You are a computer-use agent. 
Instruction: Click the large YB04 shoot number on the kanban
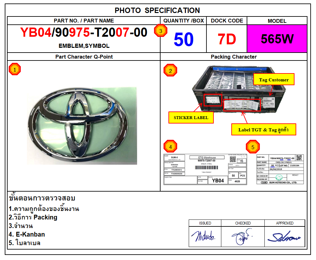point(218,181)
